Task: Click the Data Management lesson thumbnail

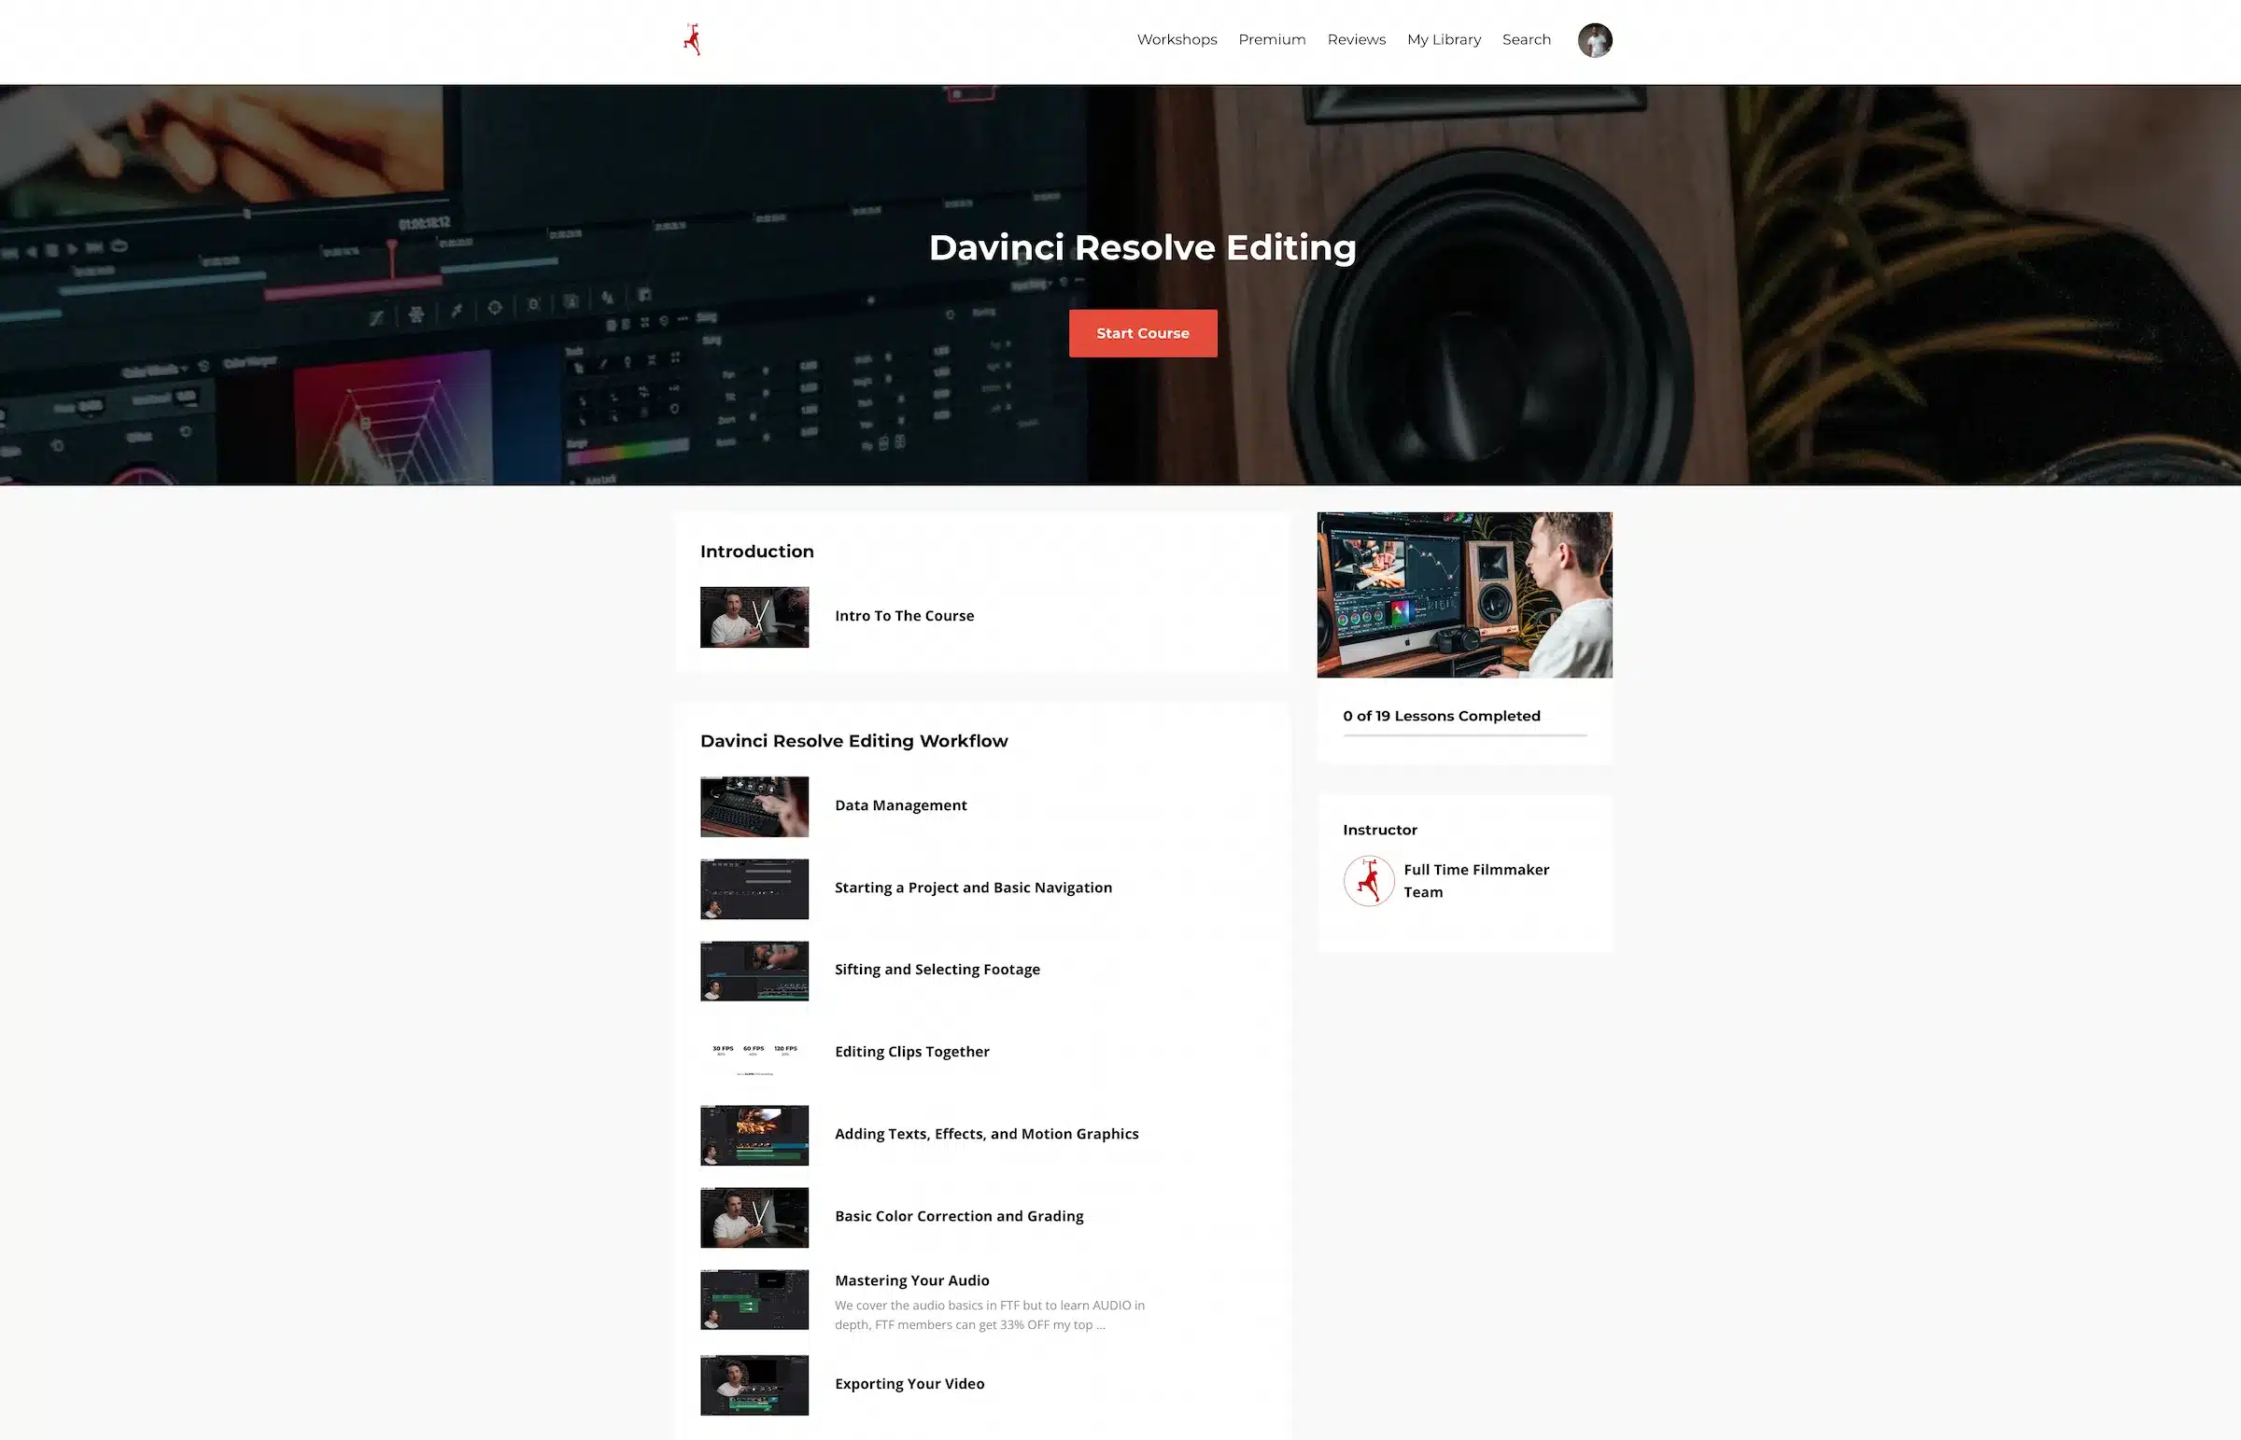Action: click(754, 805)
